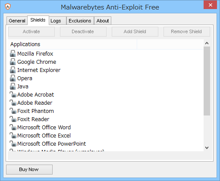This screenshot has width=220, height=181.
Task: Click the Deactivate button
Action: pyautogui.click(x=83, y=31)
